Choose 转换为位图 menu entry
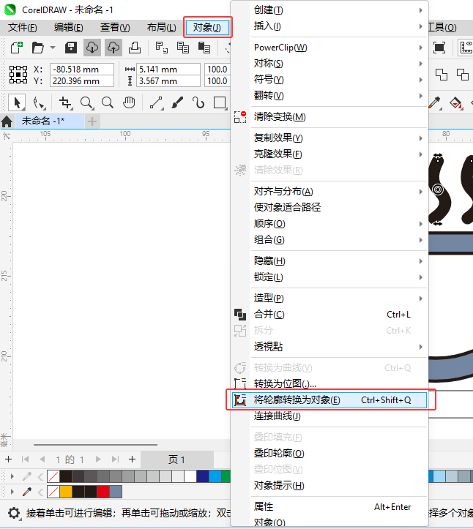Screen dimensions: 473x529 (x=329, y=383)
